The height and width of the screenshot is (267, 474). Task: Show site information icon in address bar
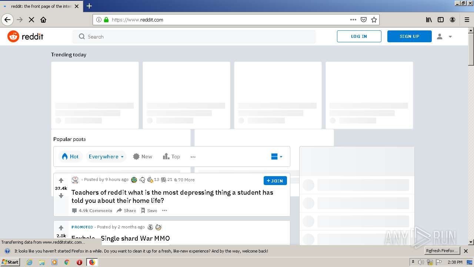pos(99,20)
